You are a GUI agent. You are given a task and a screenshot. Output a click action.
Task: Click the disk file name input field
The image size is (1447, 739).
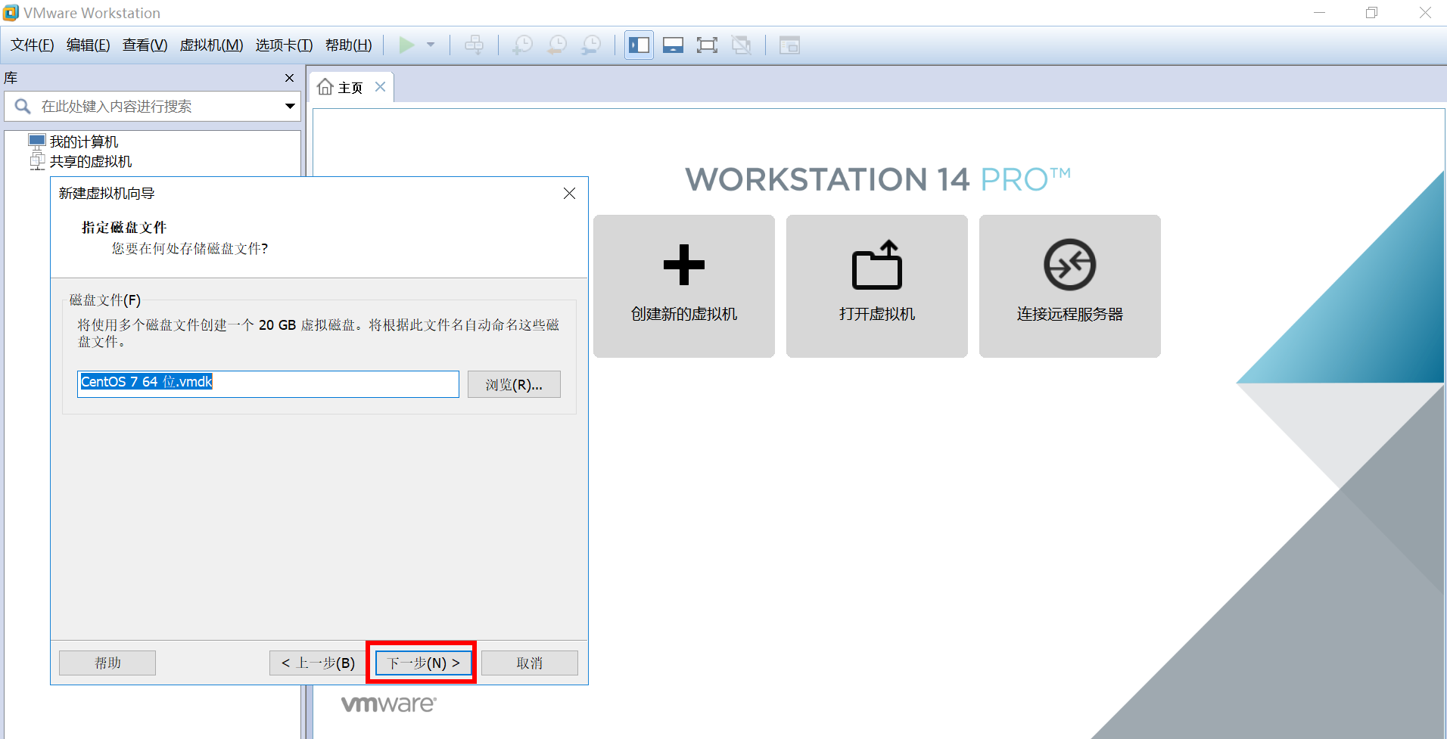click(268, 383)
